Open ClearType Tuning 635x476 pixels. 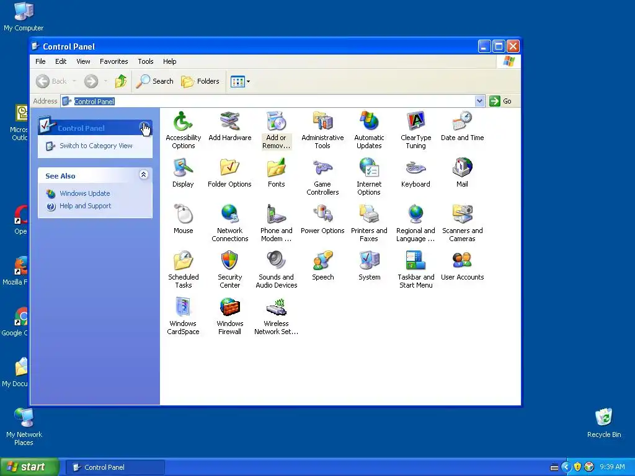tap(415, 130)
